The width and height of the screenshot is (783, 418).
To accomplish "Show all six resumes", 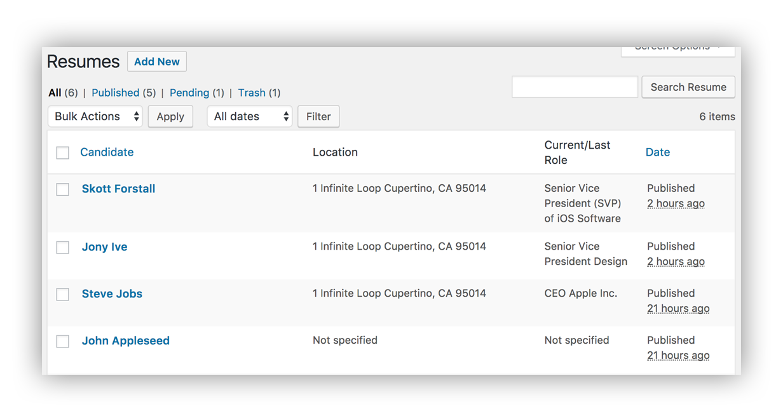I will (x=55, y=93).
